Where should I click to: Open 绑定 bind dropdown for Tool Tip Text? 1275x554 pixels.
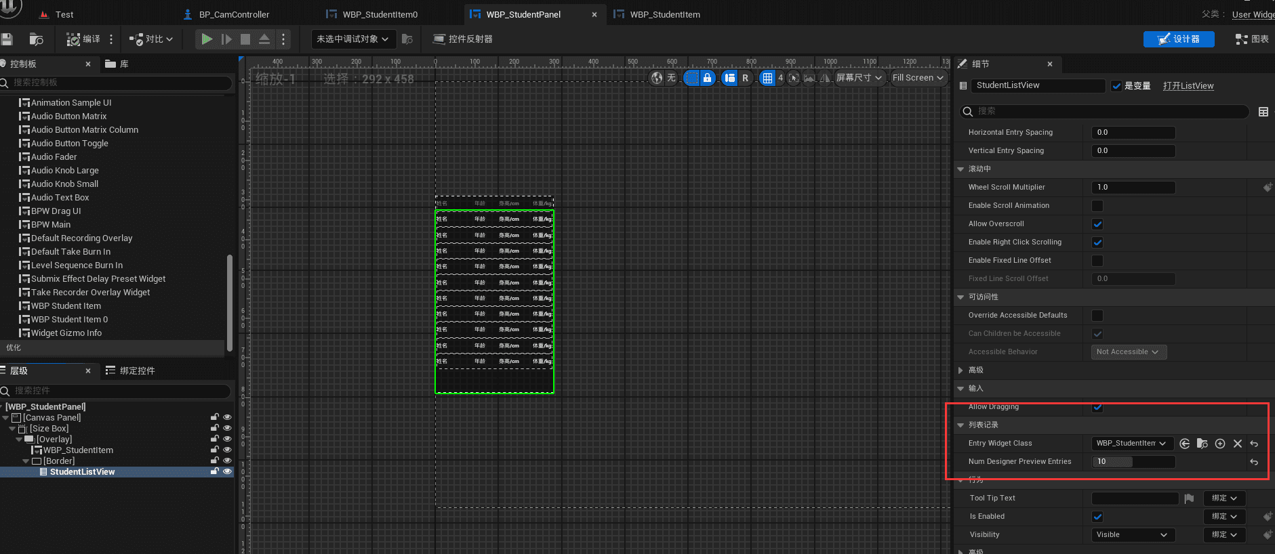1225,498
